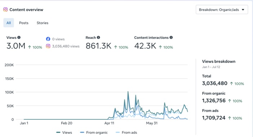Image resolution: width=253 pixels, height=137 pixels.
Task: Click the From ads 1,709,724 value
Action: point(214,118)
